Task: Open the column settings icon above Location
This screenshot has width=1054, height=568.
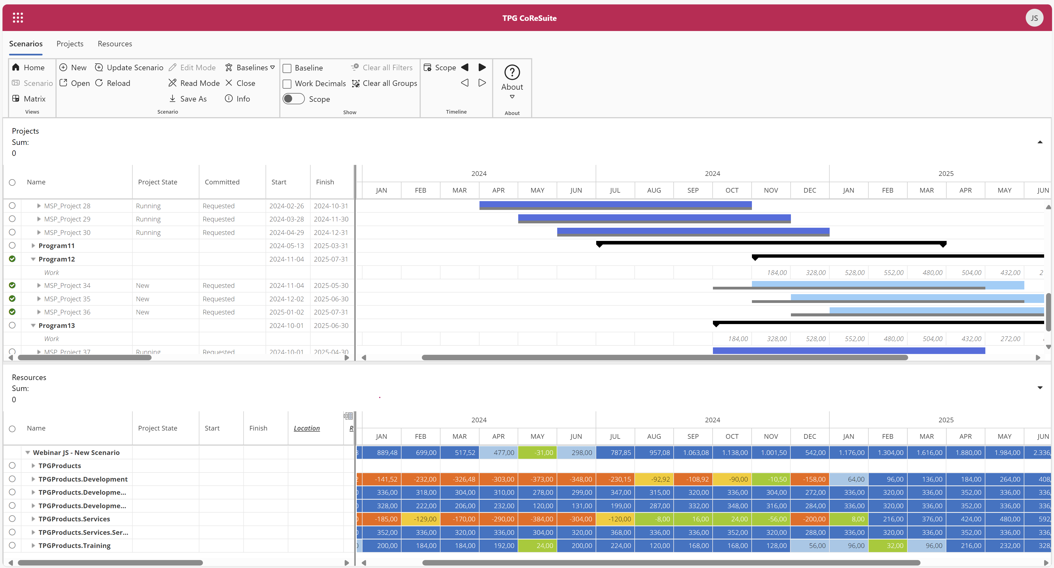Action: point(348,416)
